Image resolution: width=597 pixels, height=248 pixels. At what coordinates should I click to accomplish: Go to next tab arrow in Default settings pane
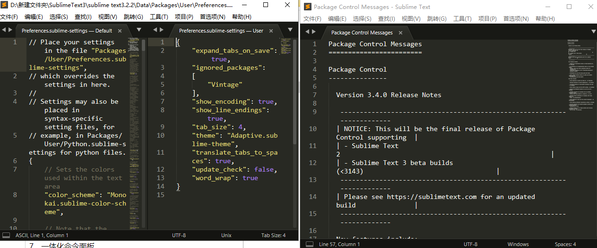point(10,30)
